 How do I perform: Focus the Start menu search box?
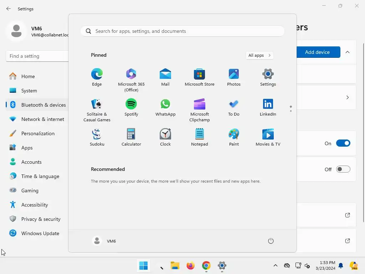click(182, 31)
